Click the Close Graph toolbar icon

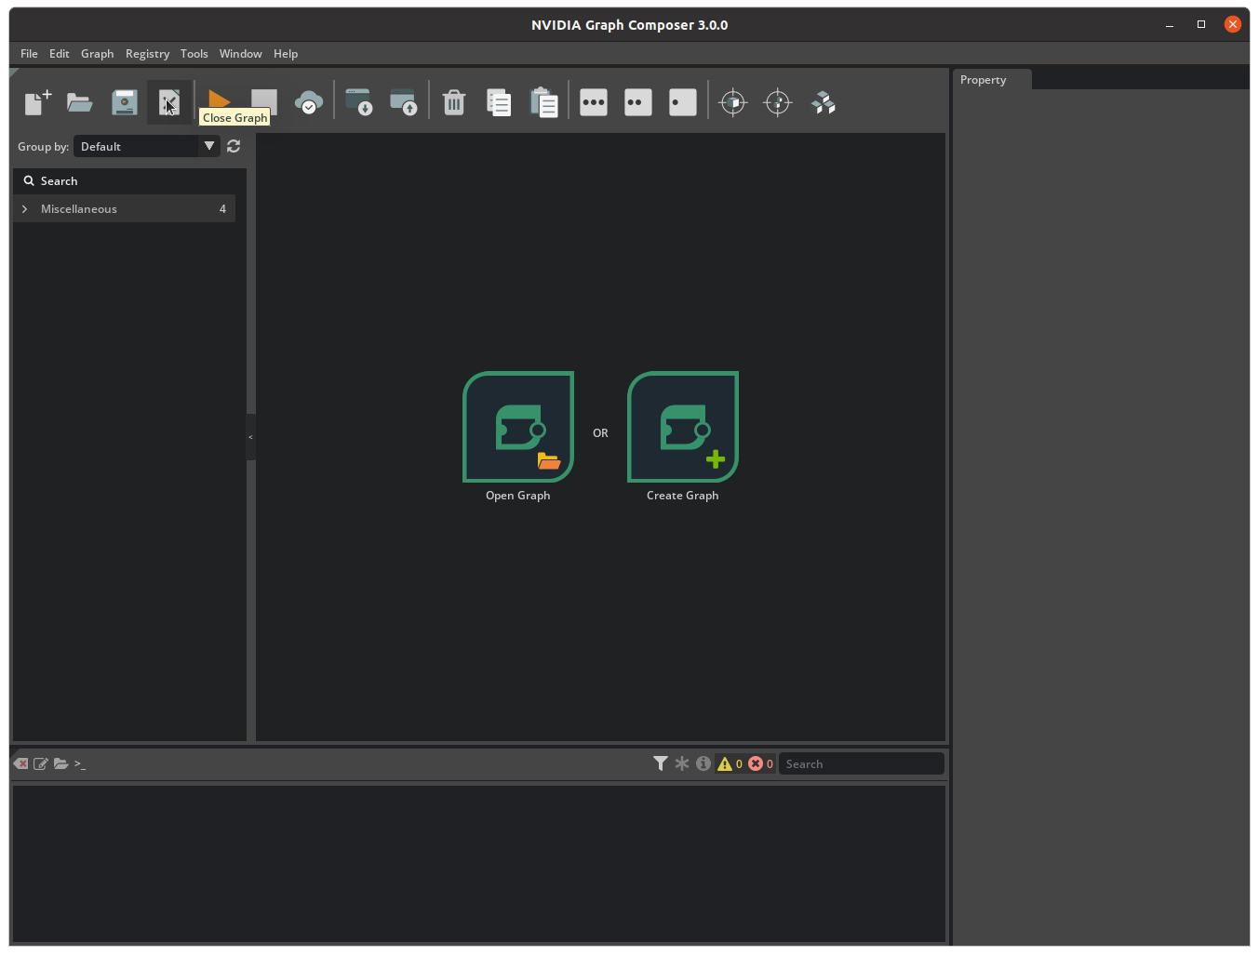pyautogui.click(x=169, y=102)
